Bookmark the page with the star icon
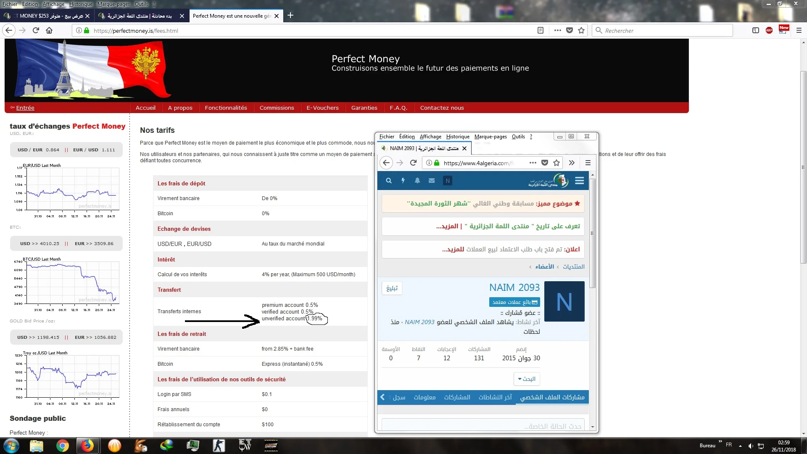 point(581,30)
